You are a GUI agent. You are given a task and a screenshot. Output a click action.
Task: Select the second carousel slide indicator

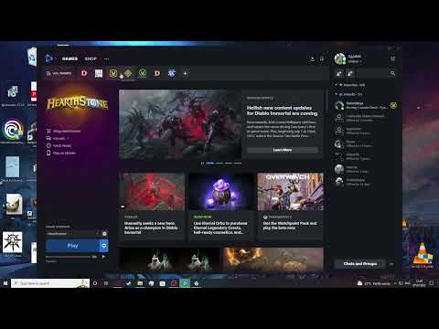[219, 164]
